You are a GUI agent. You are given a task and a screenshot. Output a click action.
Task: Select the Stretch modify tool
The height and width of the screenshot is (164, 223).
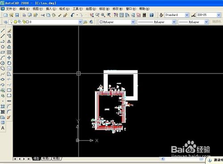coord(9,74)
